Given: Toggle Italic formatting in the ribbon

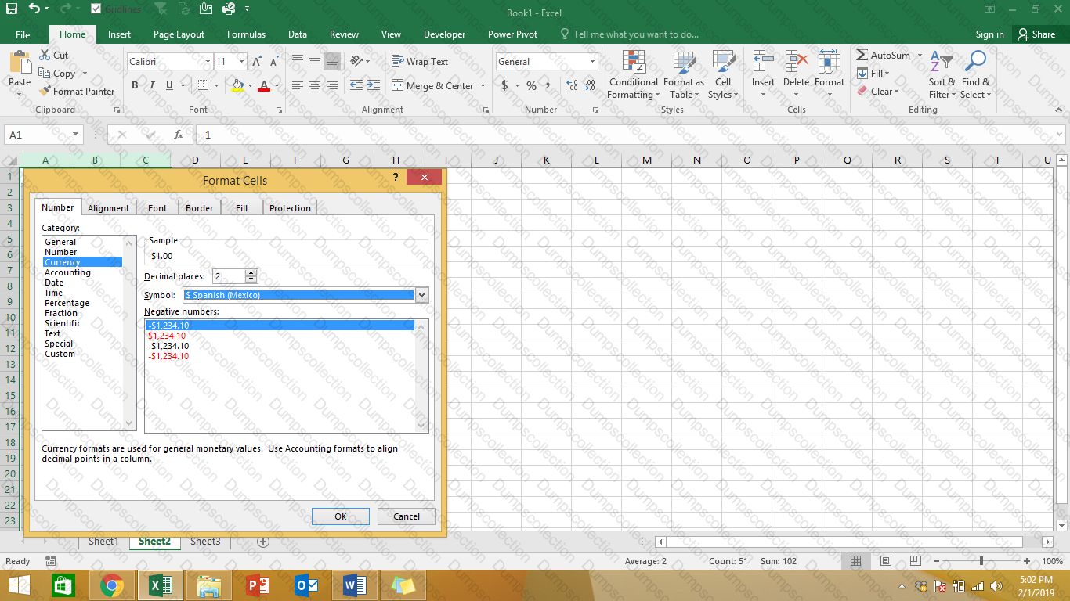Looking at the screenshot, I should tap(151, 85).
